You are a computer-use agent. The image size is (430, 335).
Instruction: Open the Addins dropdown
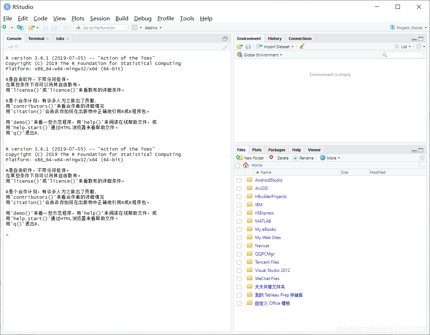tap(153, 27)
